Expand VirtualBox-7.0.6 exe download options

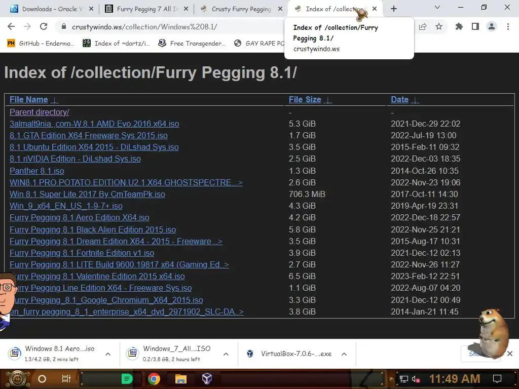coord(344,354)
